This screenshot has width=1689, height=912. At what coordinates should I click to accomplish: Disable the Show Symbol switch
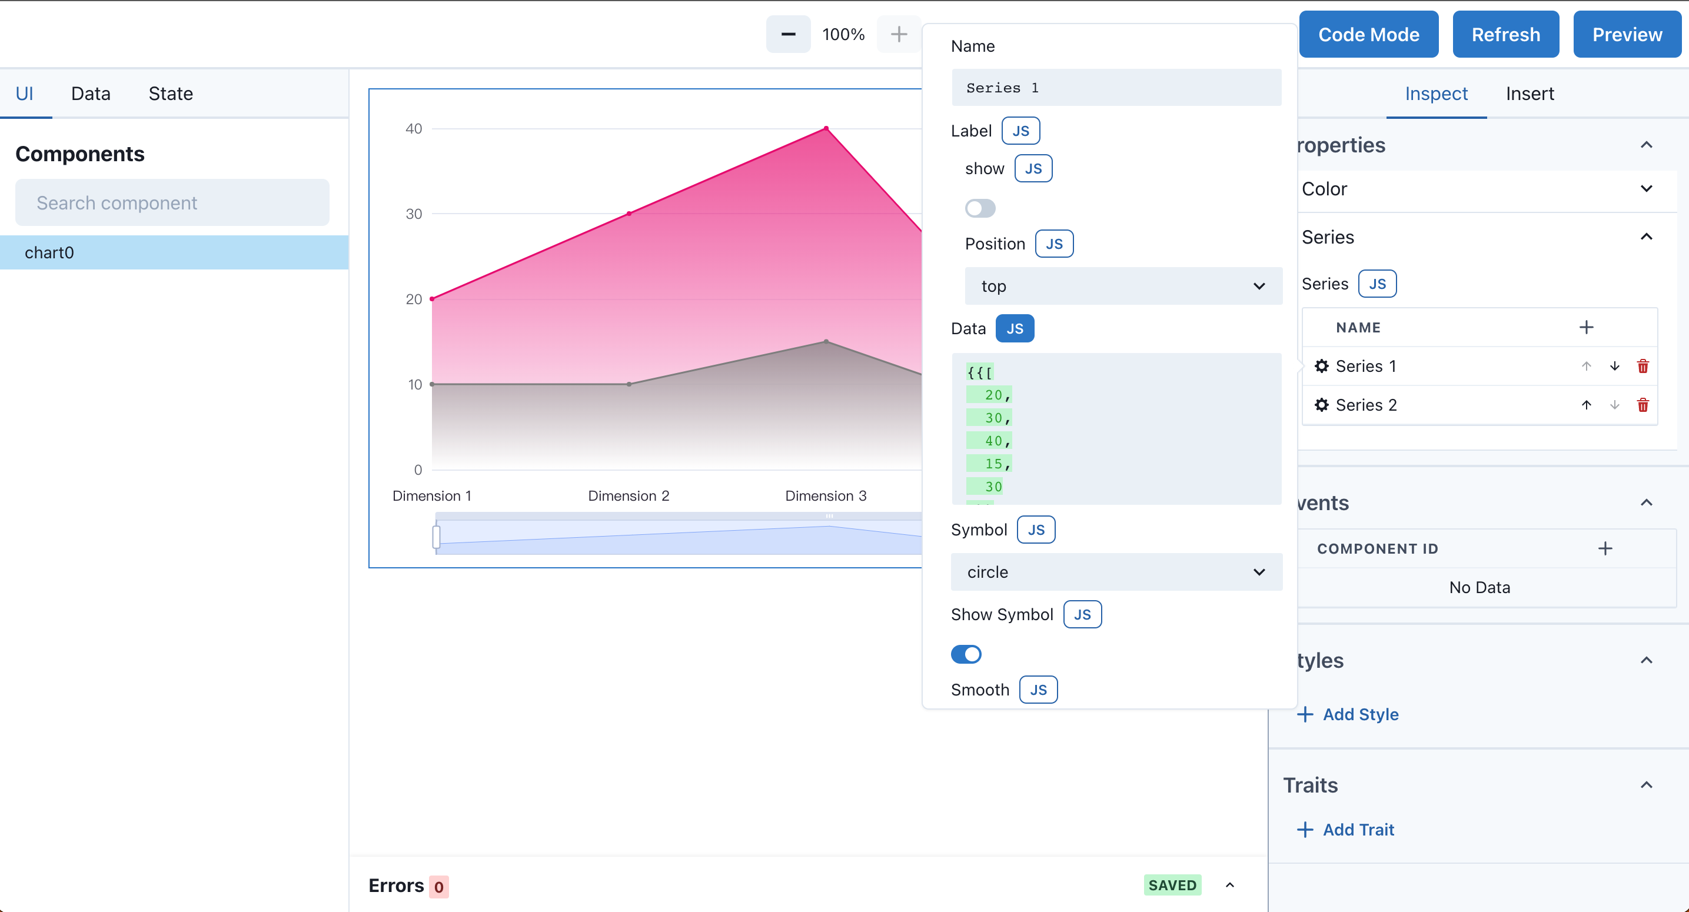[x=966, y=654]
